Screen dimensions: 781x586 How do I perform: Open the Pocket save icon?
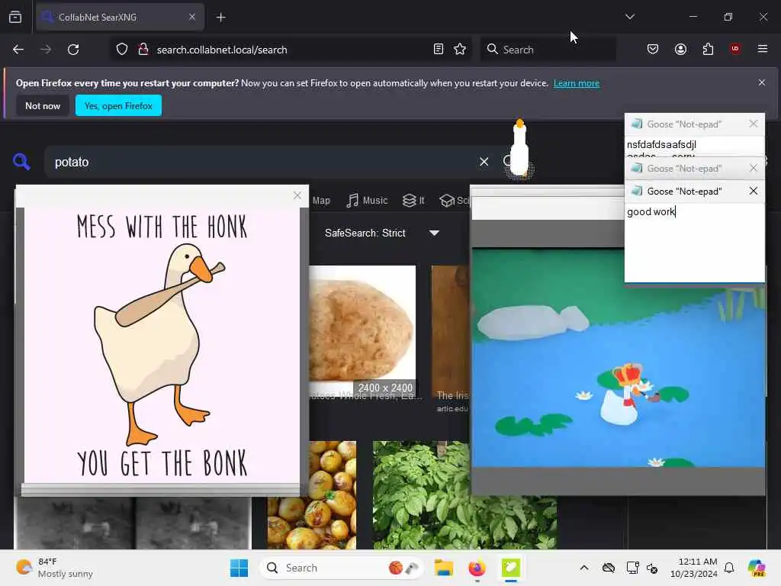coord(653,50)
